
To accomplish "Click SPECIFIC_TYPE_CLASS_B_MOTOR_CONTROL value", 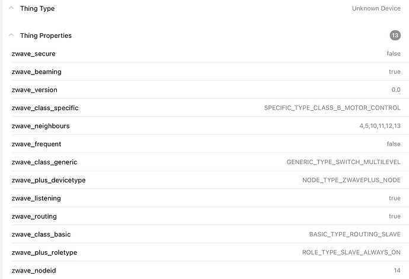I will click(332, 108).
